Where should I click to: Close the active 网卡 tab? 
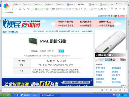86,5
